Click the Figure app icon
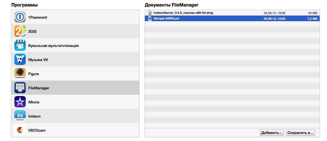Image resolution: width=327 pixels, height=141 pixels. click(20, 74)
